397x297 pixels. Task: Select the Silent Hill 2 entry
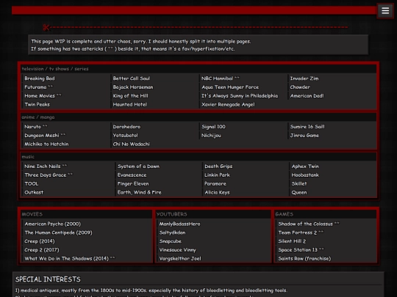click(292, 241)
